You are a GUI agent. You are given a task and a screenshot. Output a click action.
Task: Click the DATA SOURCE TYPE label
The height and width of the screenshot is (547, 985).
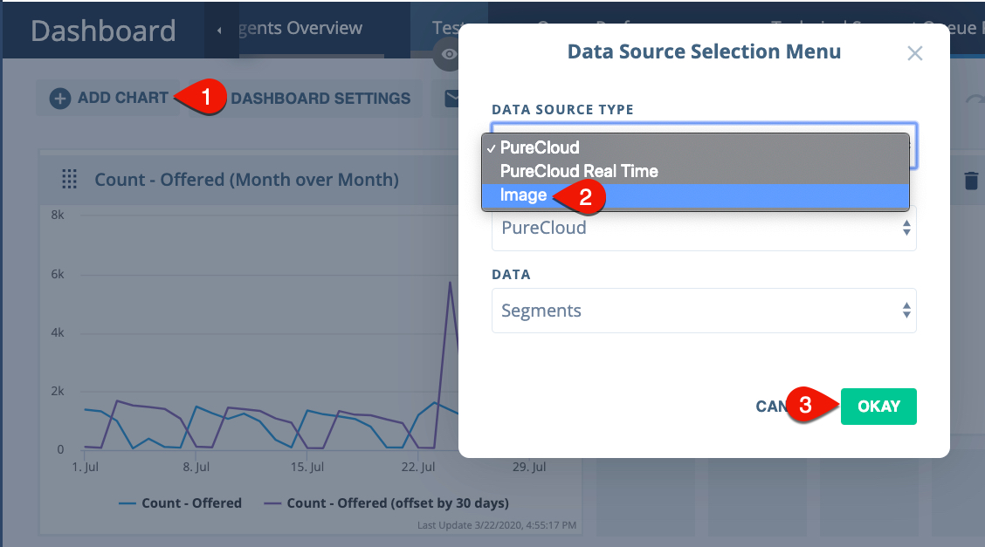point(563,110)
